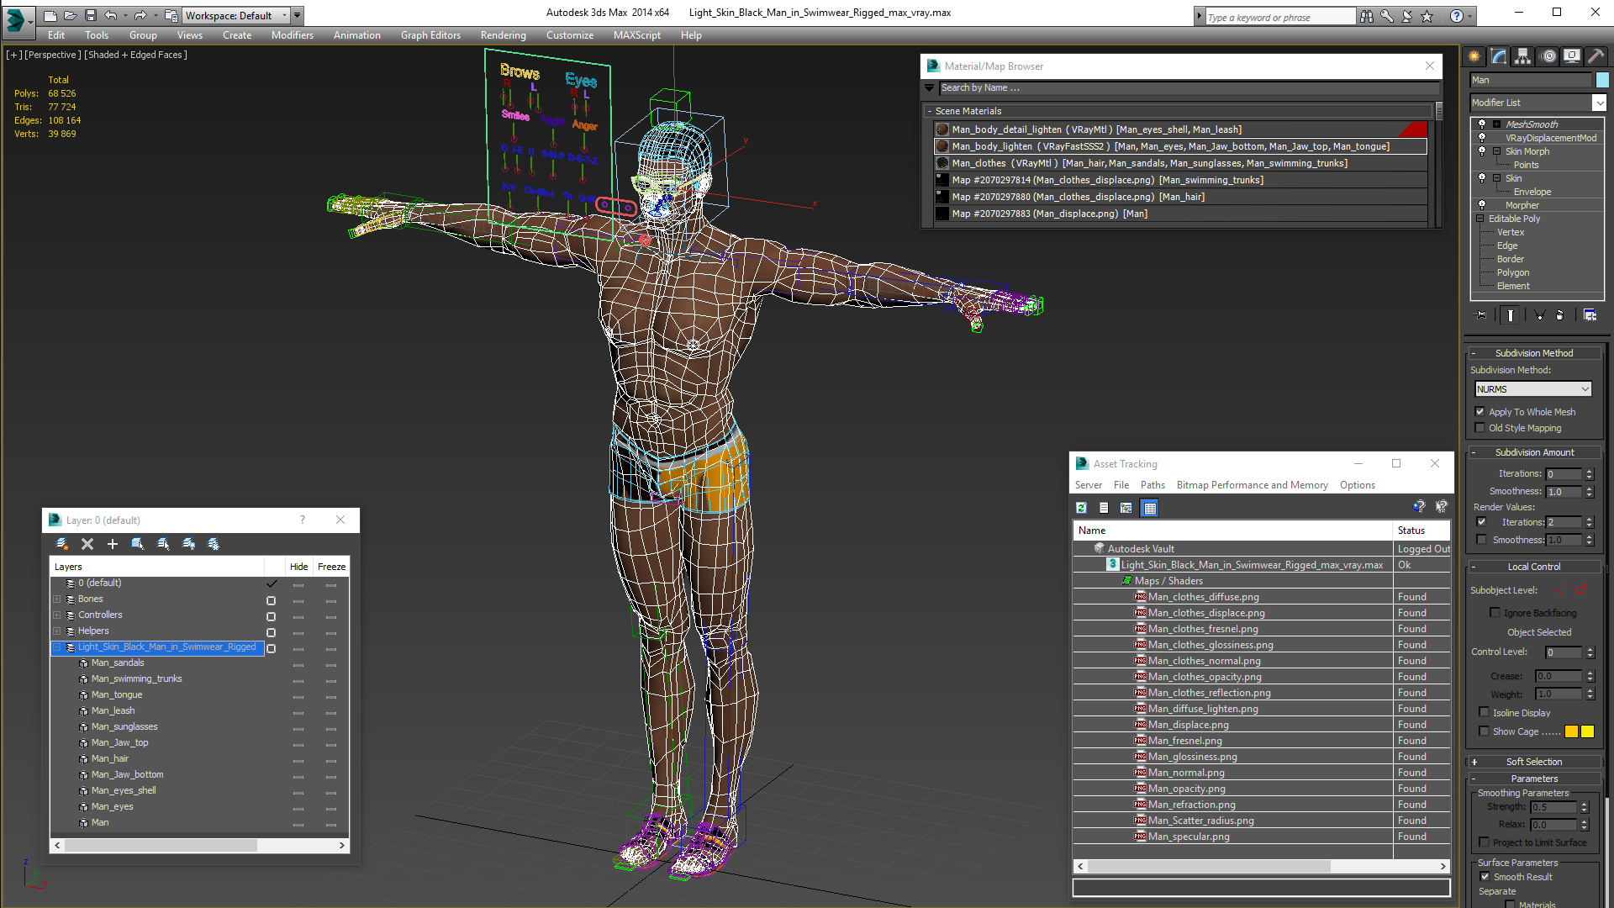Click Table View icon in Asset Tracking toolbar
Image resolution: width=1614 pixels, height=908 pixels.
click(x=1150, y=508)
